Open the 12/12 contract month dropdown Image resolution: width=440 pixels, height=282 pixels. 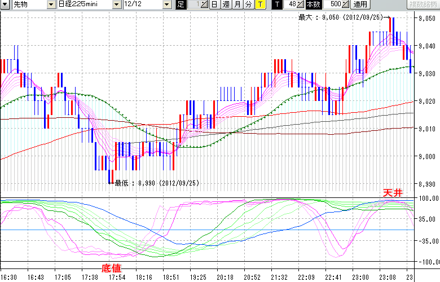[x=166, y=5]
